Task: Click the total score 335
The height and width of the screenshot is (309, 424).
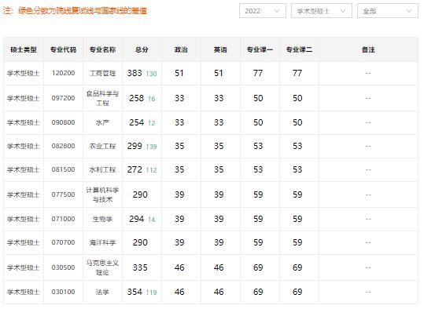Action: coord(140,267)
